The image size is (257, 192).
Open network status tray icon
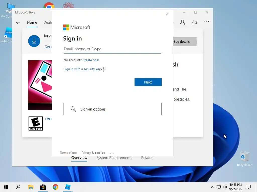(219, 187)
